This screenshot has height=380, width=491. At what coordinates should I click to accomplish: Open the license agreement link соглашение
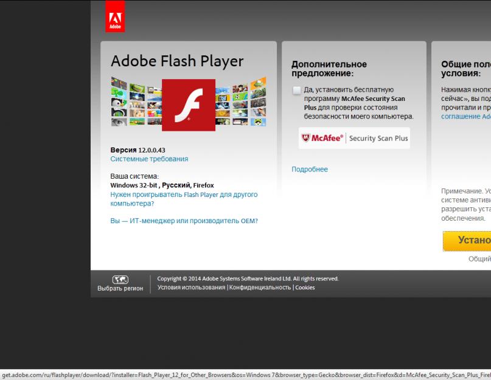[466, 117]
